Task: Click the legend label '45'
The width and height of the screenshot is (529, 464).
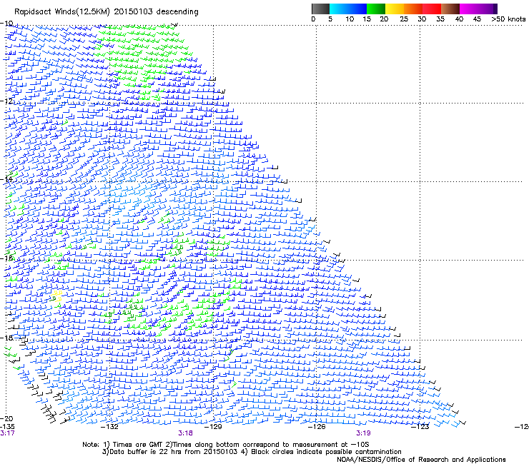Action: 477,19
